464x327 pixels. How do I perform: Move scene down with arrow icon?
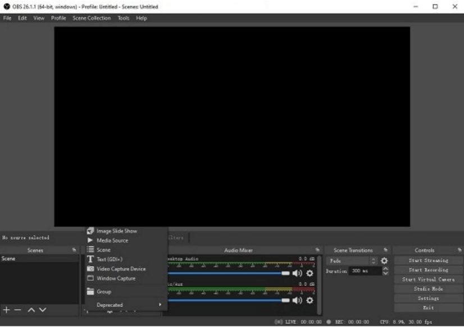43,310
